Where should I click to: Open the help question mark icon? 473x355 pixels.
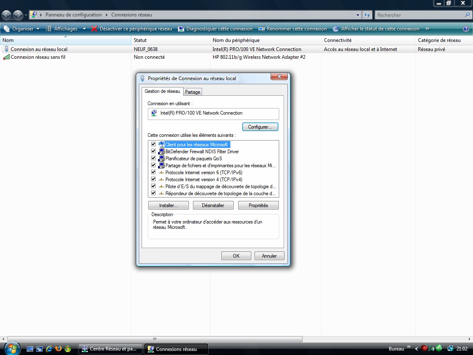click(466, 29)
